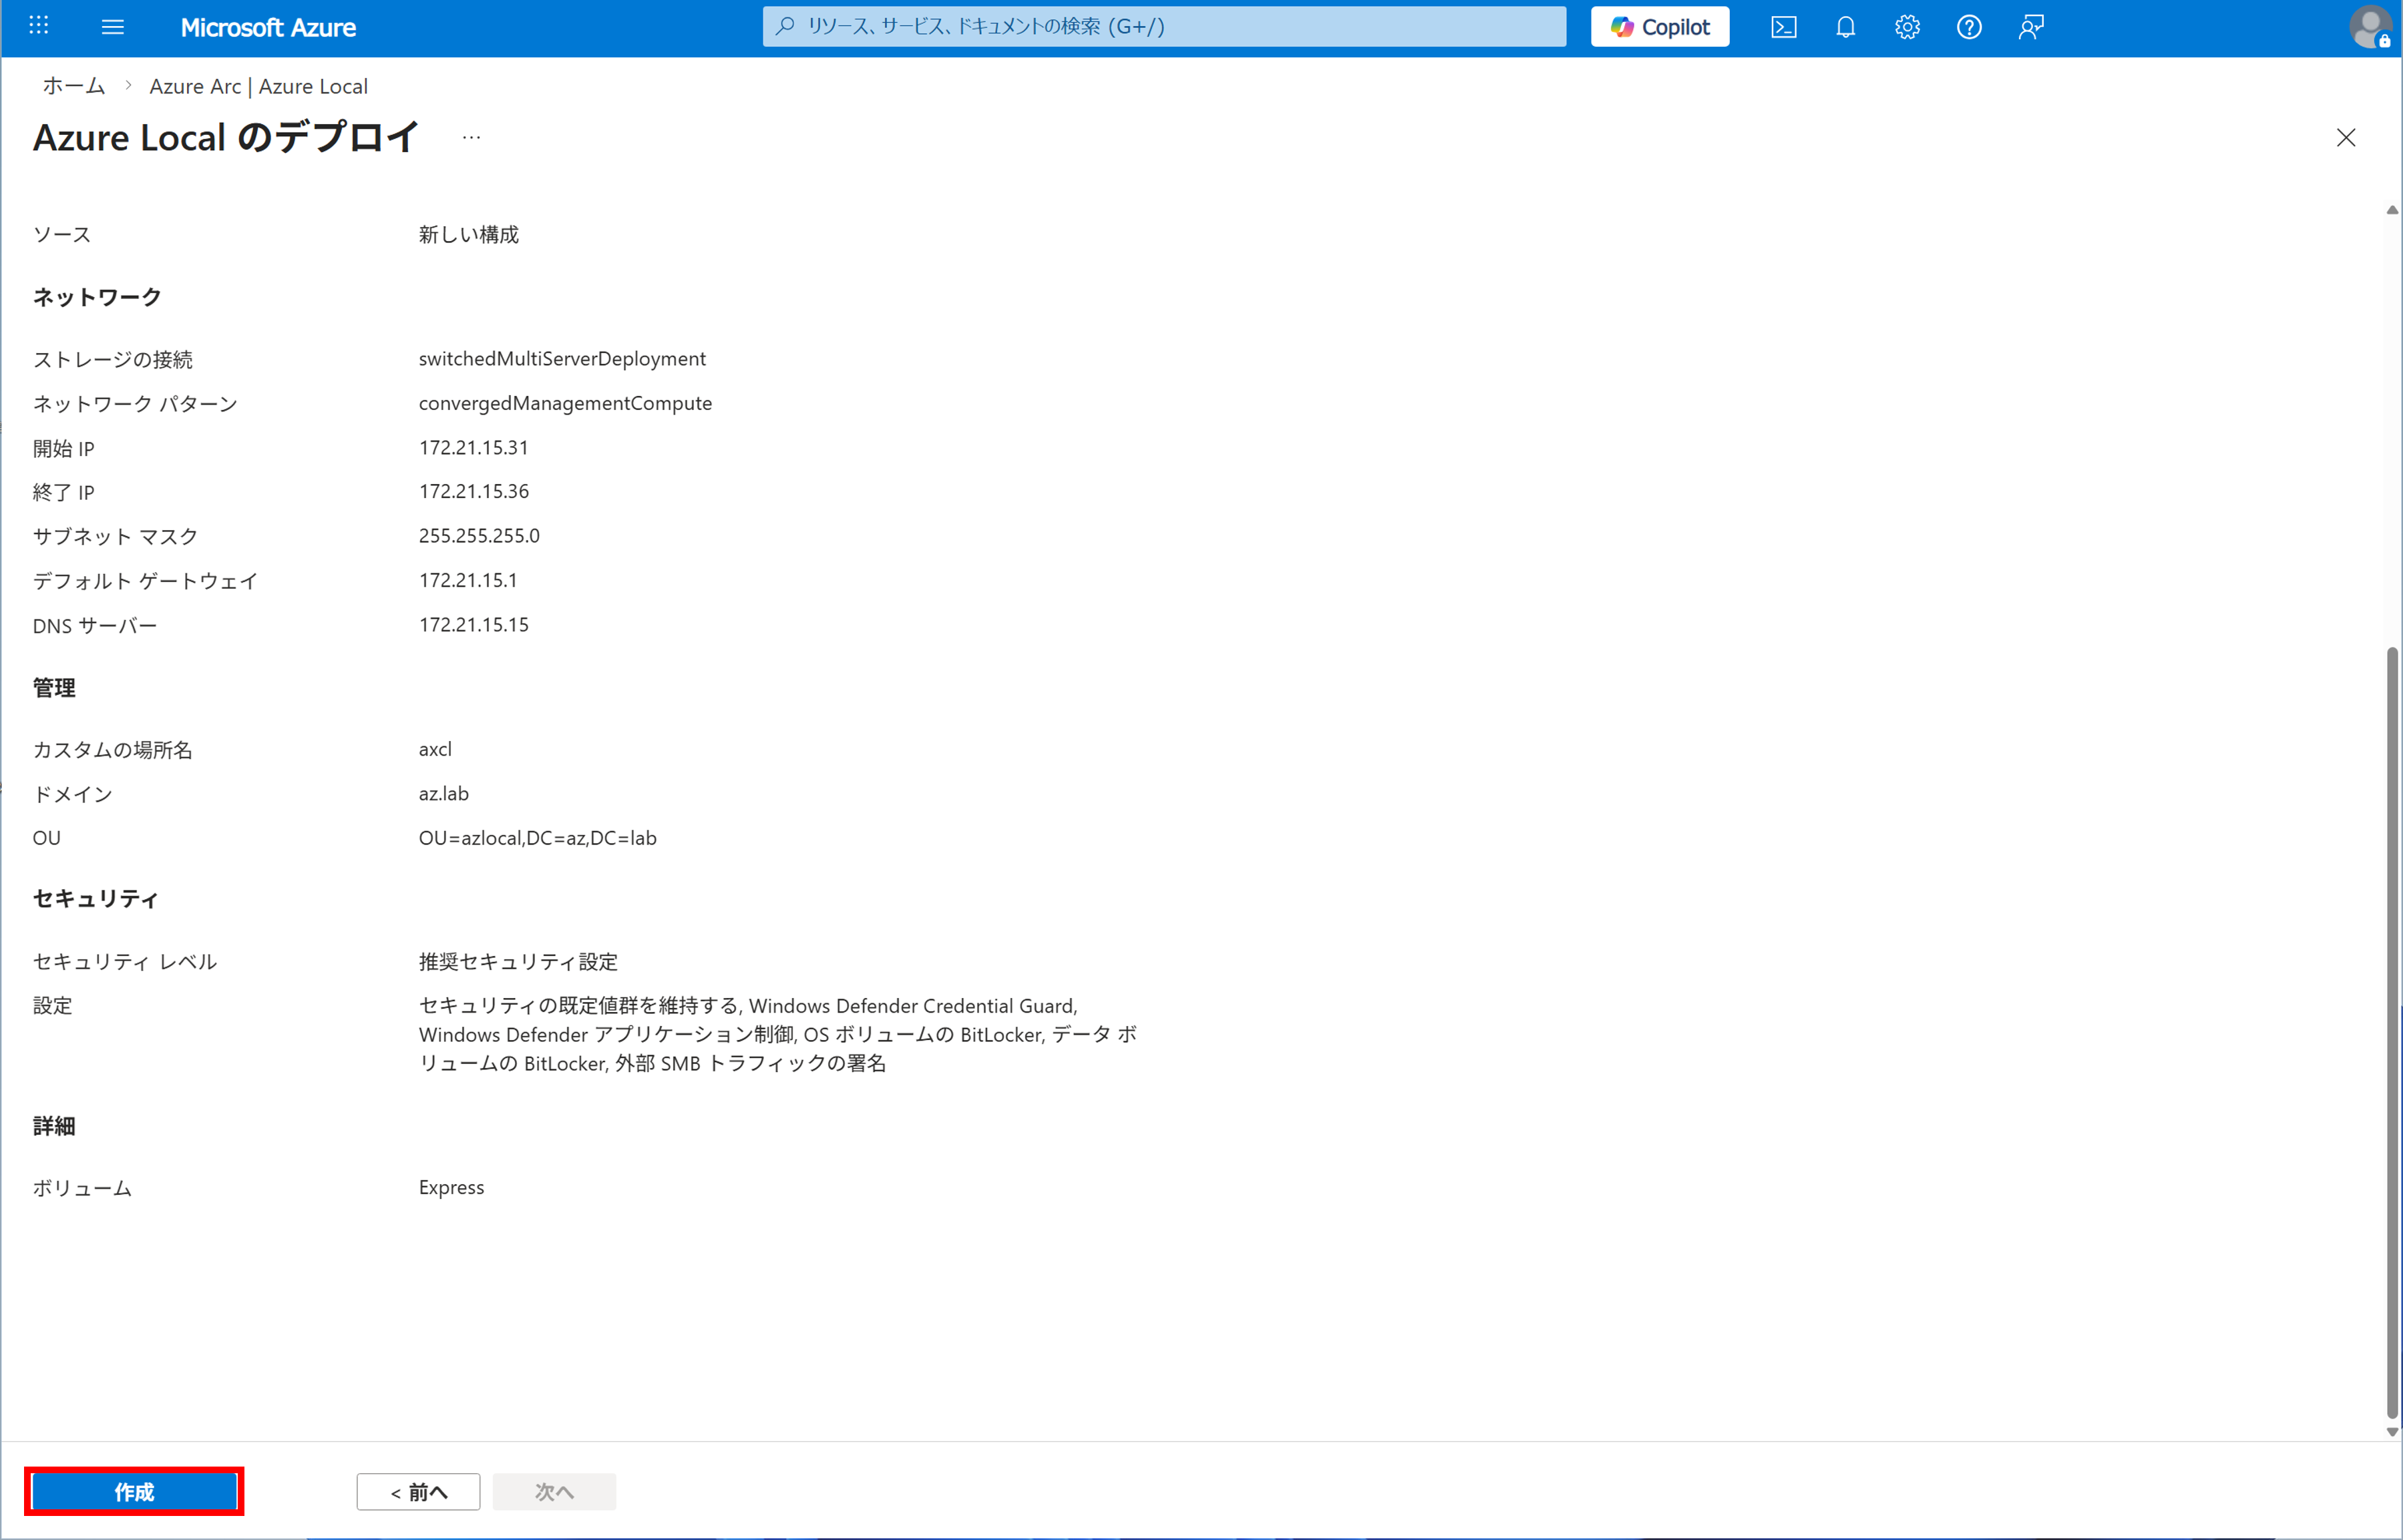Open Azure Arc | Azure Local breadcrumb
The image size is (2403, 1540).
pos(258,86)
